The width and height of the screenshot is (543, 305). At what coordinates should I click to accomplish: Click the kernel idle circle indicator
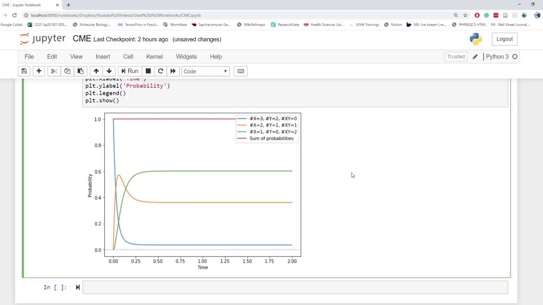tap(515, 57)
